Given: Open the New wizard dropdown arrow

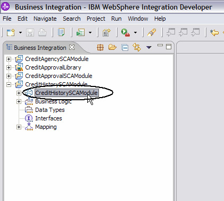Looking at the screenshot, I should (x=20, y=32).
